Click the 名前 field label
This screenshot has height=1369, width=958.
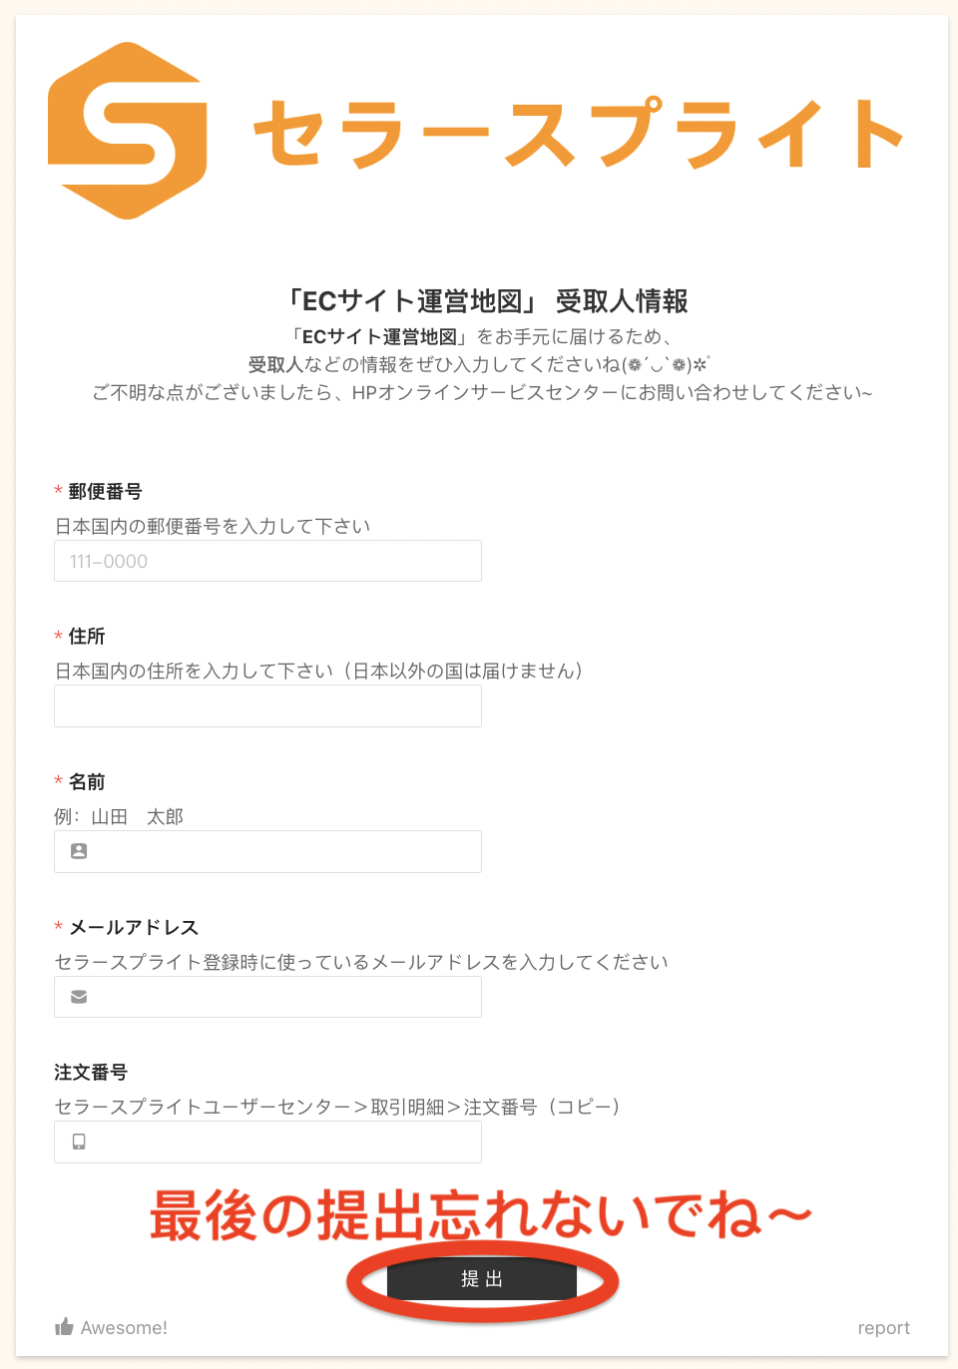point(87,781)
